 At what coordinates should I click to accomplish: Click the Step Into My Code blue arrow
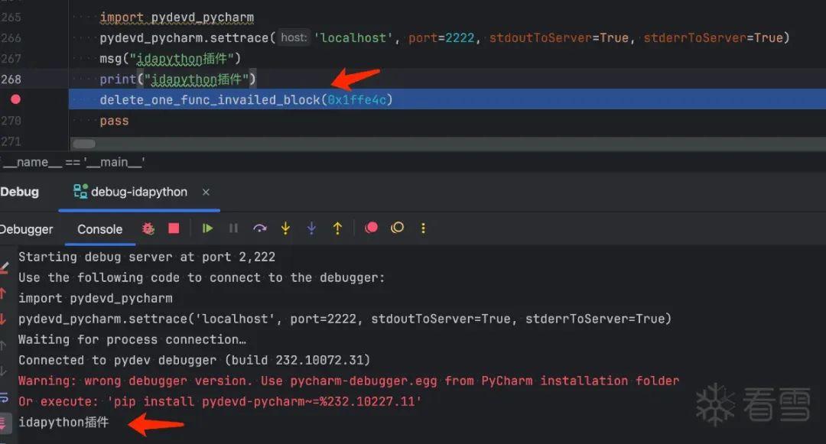pos(311,228)
